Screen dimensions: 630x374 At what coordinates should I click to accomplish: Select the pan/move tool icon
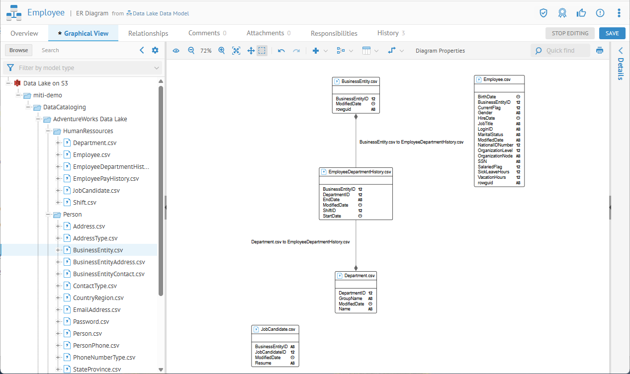coord(251,51)
